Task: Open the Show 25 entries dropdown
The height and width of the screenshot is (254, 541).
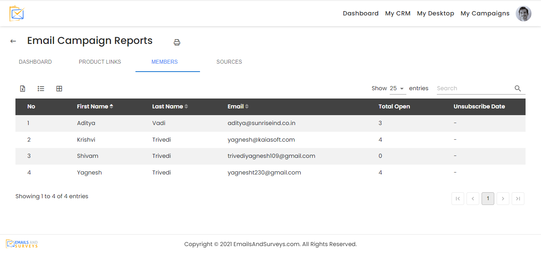Action: (397, 89)
